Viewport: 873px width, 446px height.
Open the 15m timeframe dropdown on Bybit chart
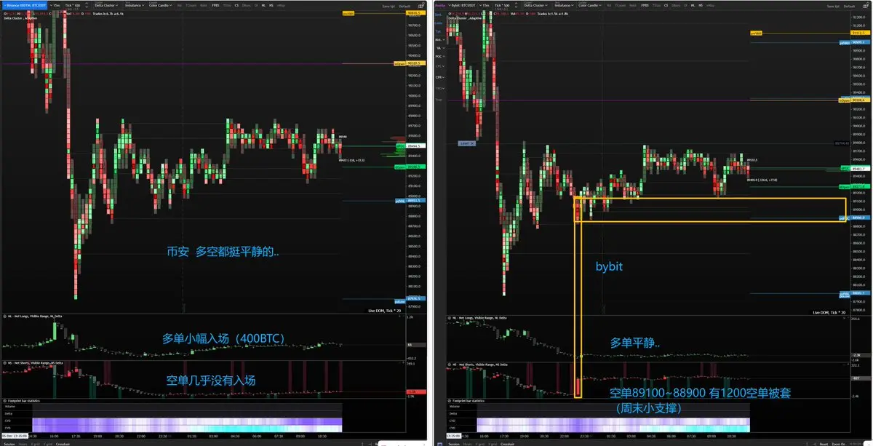[x=485, y=5]
